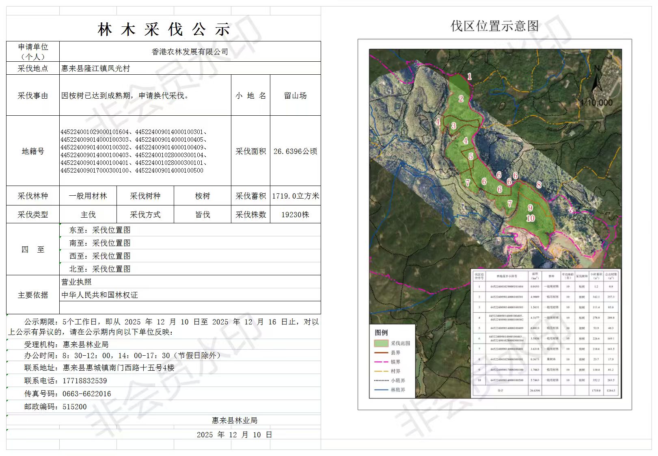
Task: Select the orange 村界 dashed line legend symbol
Action: pos(381,371)
